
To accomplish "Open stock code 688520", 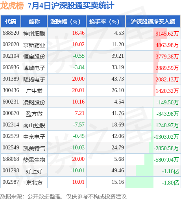I will coord(11,33).
